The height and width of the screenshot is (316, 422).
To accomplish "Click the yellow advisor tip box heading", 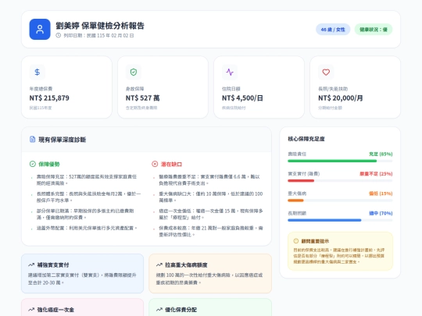I will tap(315, 241).
